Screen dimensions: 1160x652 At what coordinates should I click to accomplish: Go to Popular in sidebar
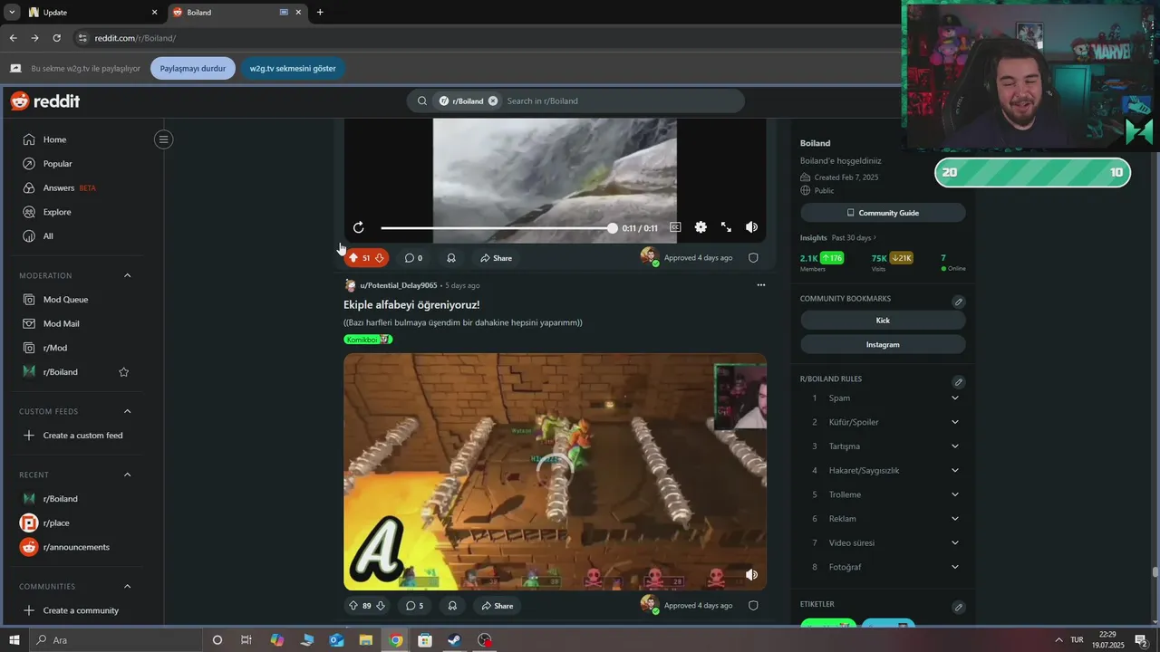tap(57, 164)
